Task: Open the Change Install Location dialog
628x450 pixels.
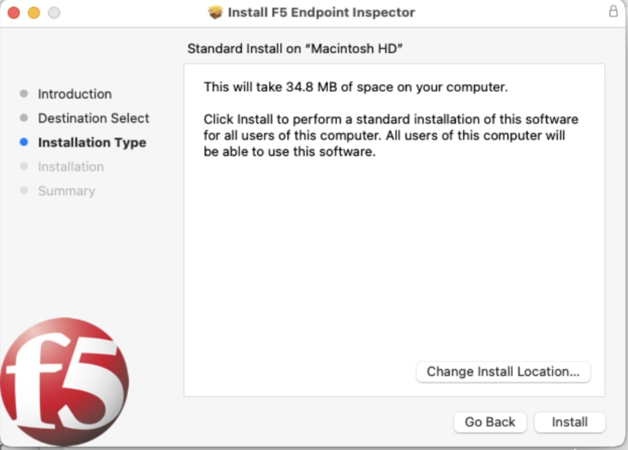Action: pyautogui.click(x=503, y=372)
